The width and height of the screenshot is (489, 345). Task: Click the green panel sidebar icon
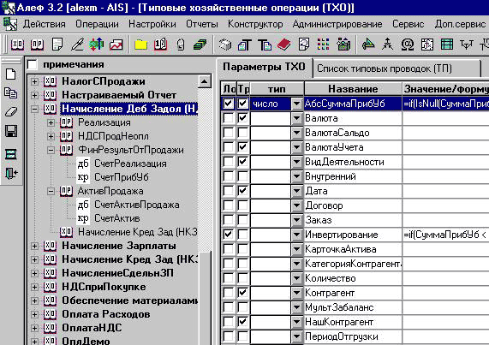(11, 154)
